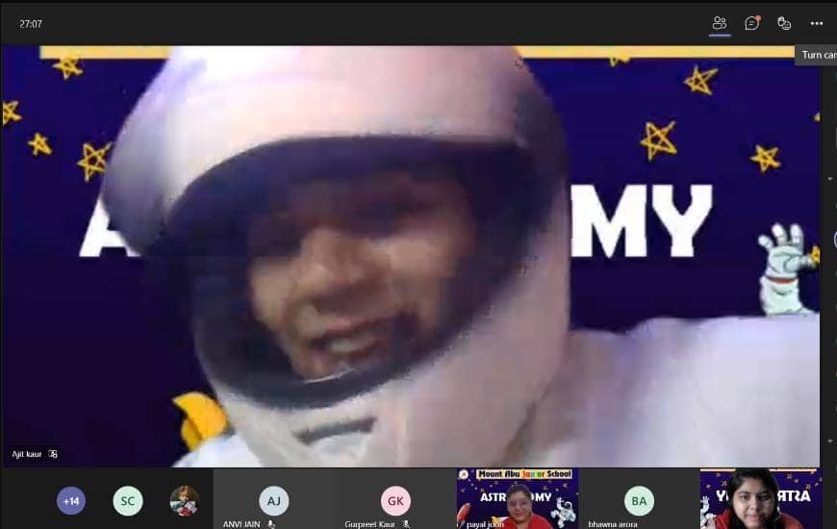Select payal joon's video tile

point(518,498)
